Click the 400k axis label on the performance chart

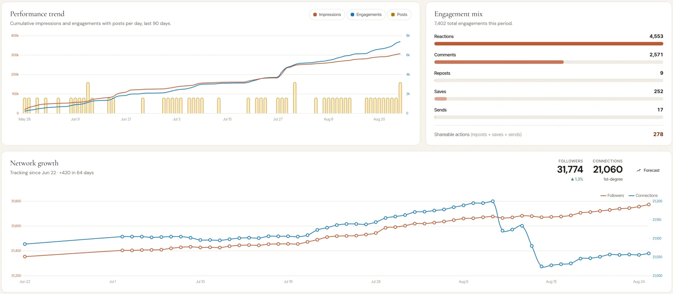click(15, 36)
